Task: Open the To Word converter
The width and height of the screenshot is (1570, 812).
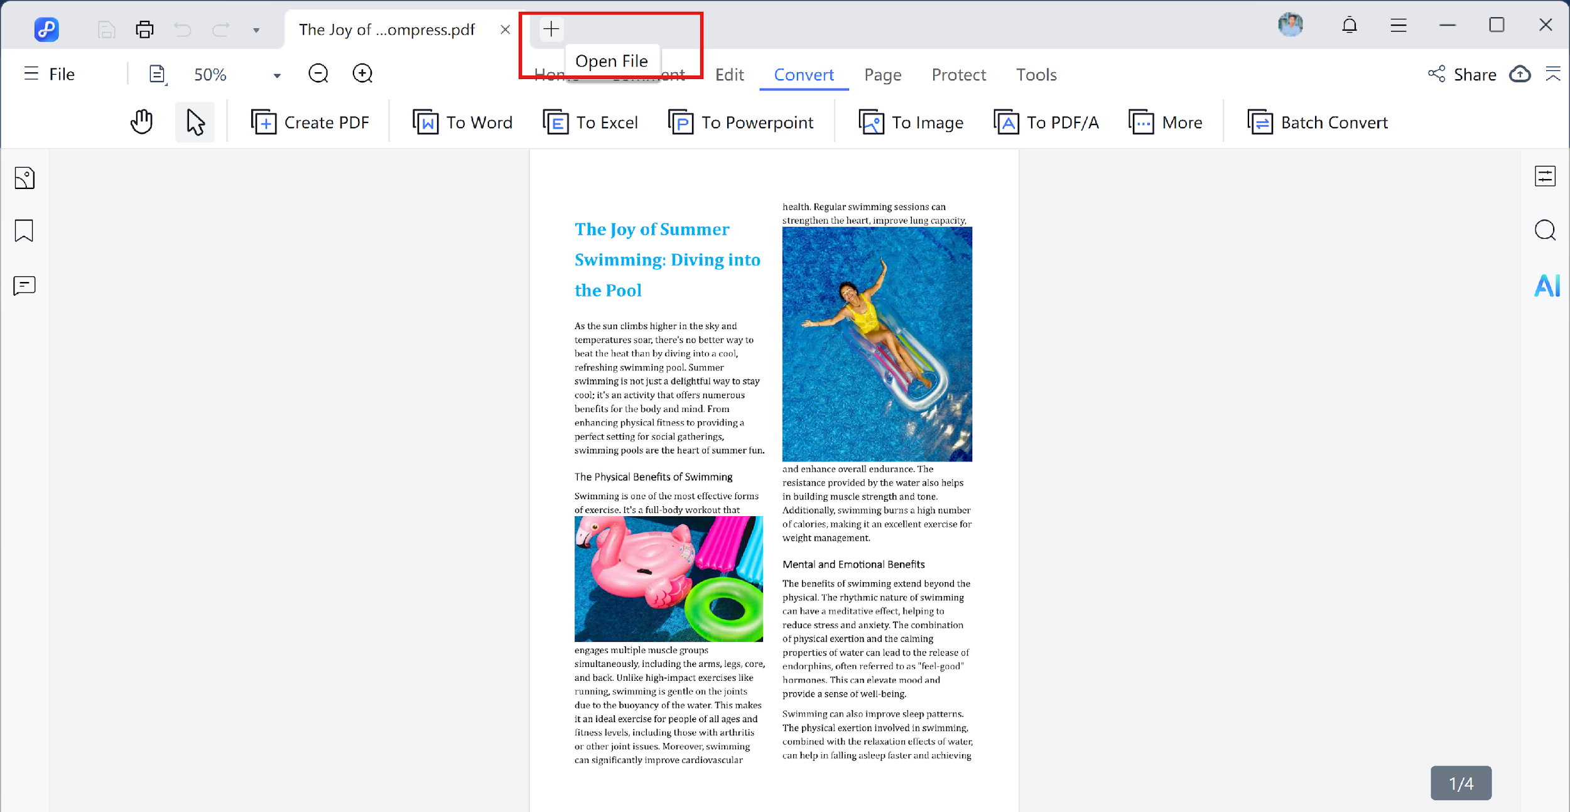Action: click(463, 122)
